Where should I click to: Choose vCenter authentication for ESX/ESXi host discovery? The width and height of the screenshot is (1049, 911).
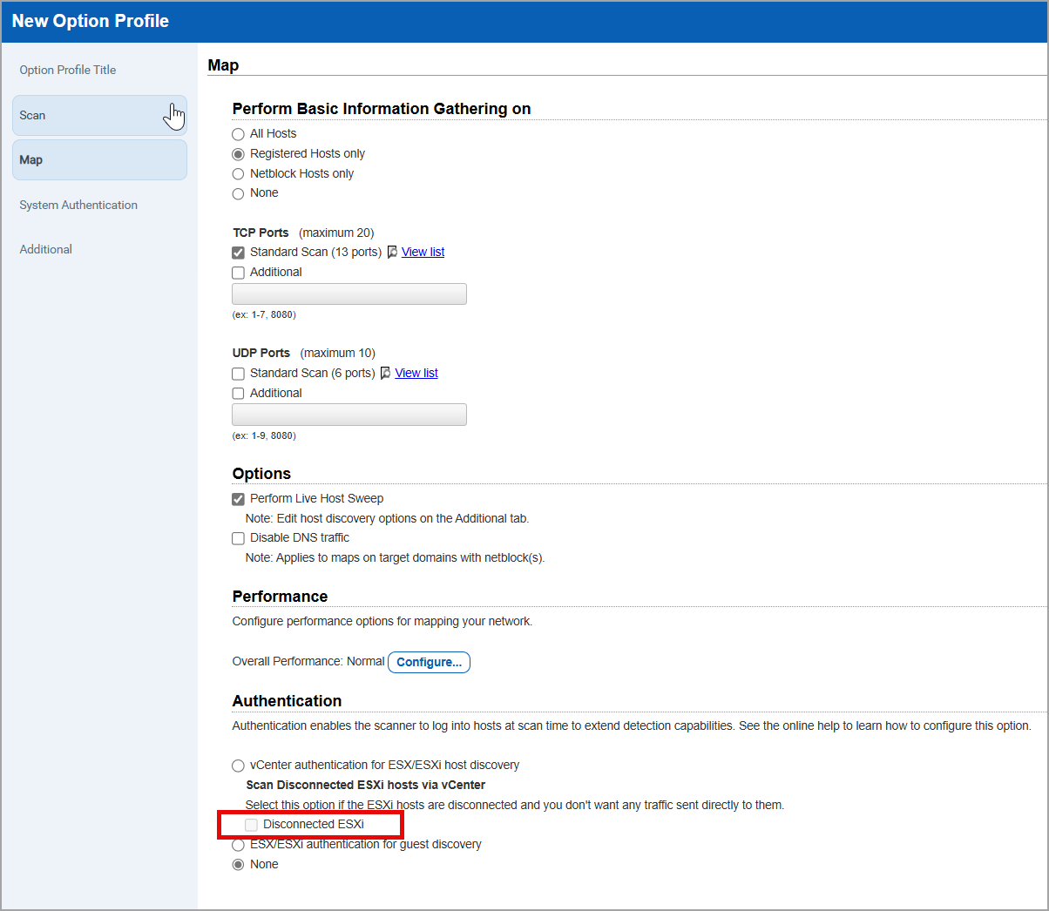pos(238,766)
